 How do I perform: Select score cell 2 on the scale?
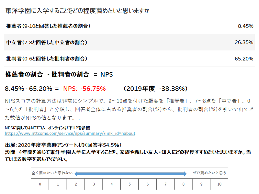[76, 184]
